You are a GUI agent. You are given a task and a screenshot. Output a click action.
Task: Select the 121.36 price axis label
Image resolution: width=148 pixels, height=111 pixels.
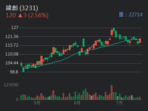(x=12, y=36)
